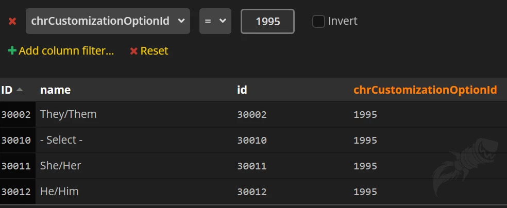The height and width of the screenshot is (208, 507).
Task: Click row ID 30010 in first column
Action: [16, 140]
